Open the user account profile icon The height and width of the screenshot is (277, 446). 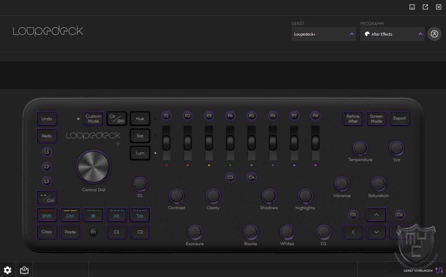pos(434,34)
